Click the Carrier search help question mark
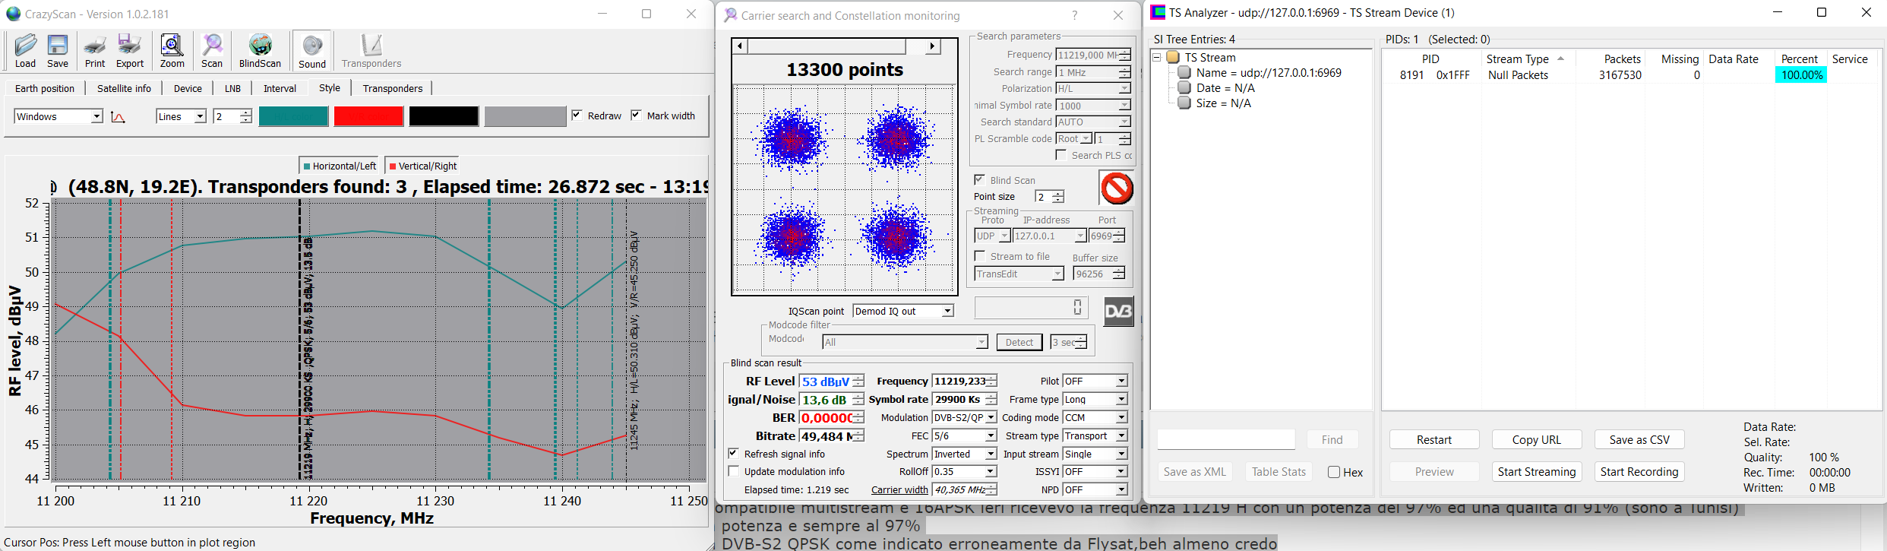The image size is (1887, 551). click(1074, 15)
